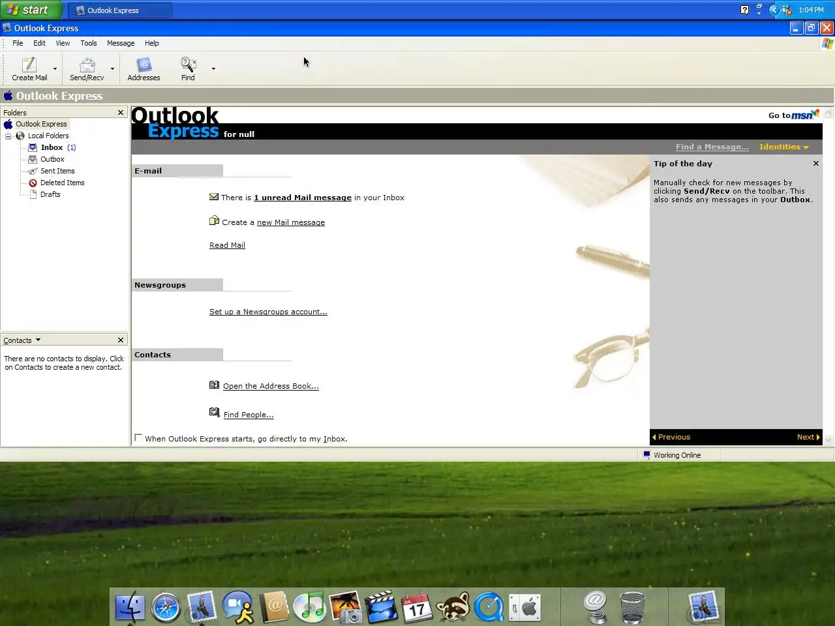835x626 pixels.
Task: Open the Drafts folder
Action: point(50,194)
